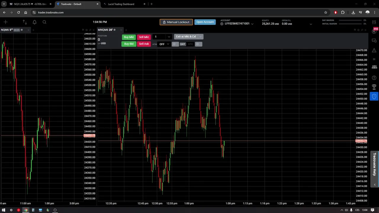This screenshot has height=213, width=379.
Task: Select the blue shield sidebar icon
Action: tap(374, 96)
